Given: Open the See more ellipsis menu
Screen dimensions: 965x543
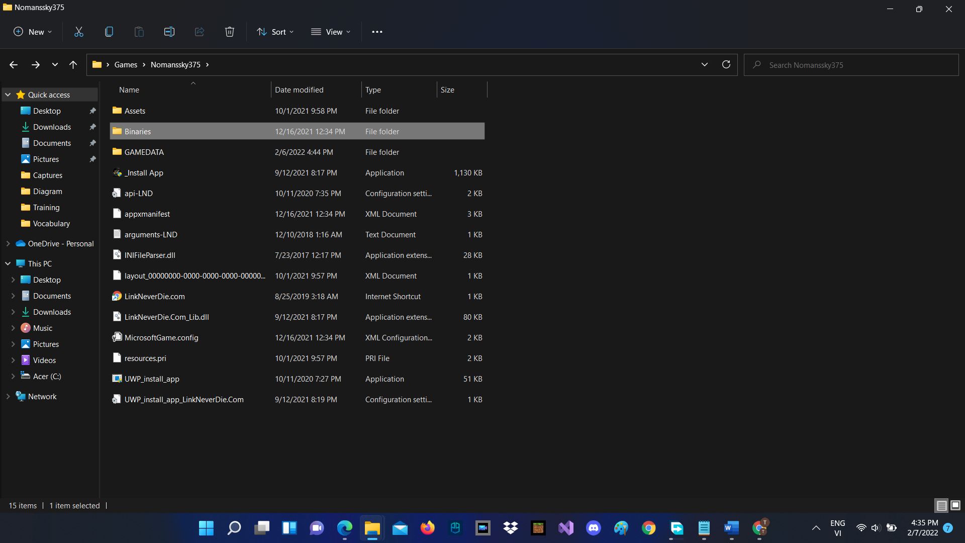Looking at the screenshot, I should pos(377,32).
